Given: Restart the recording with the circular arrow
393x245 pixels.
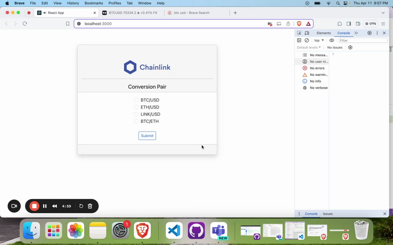Looking at the screenshot, I should 81,206.
